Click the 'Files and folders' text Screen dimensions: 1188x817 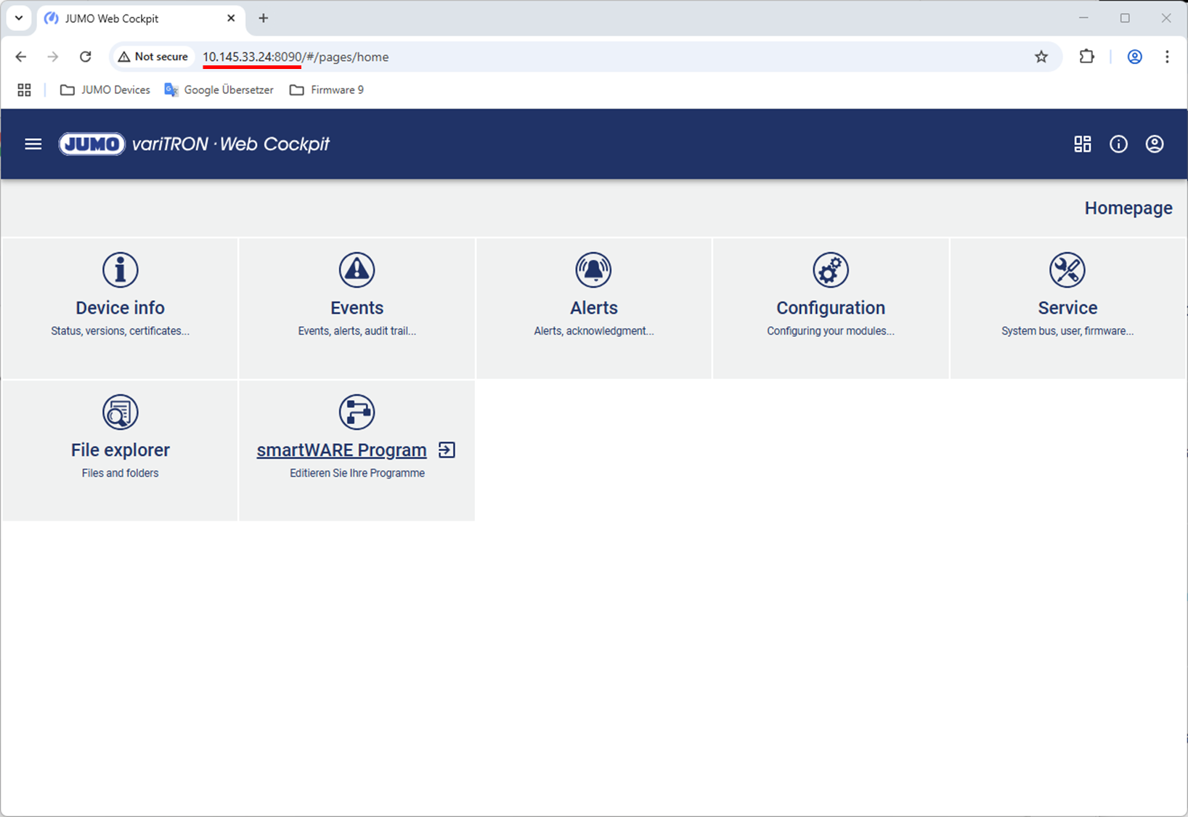click(x=120, y=473)
